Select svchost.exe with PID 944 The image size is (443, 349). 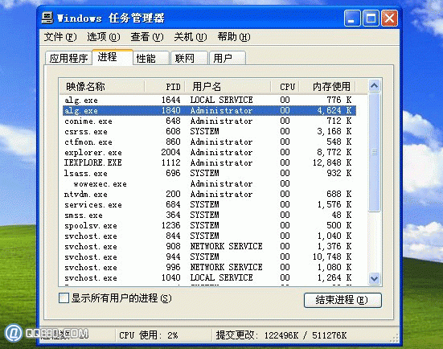click(x=209, y=257)
